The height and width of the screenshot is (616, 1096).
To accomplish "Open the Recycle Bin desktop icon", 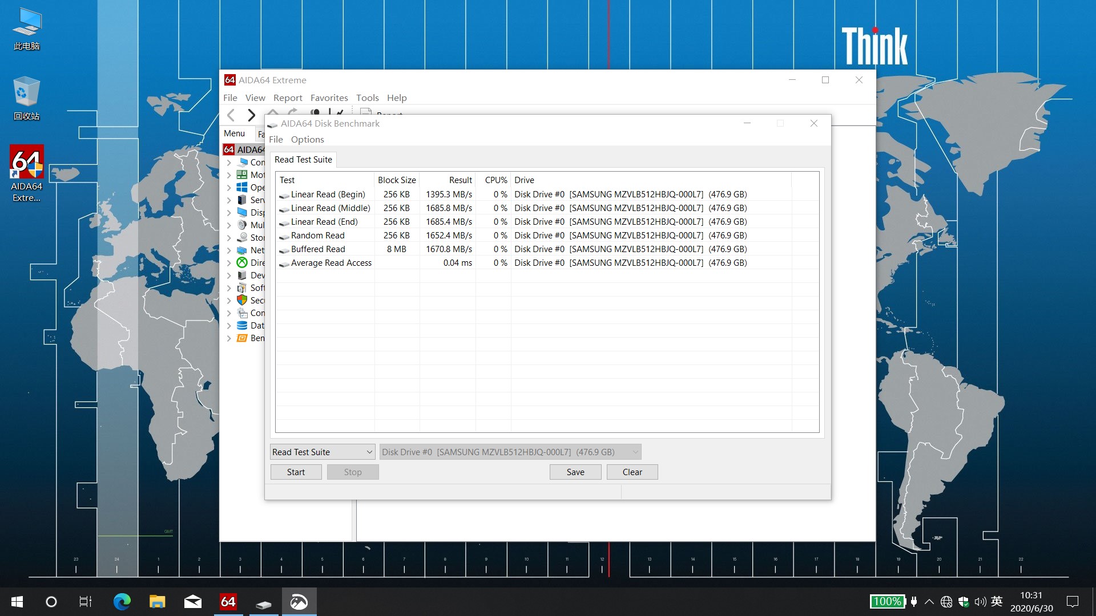I will pos(26,99).
